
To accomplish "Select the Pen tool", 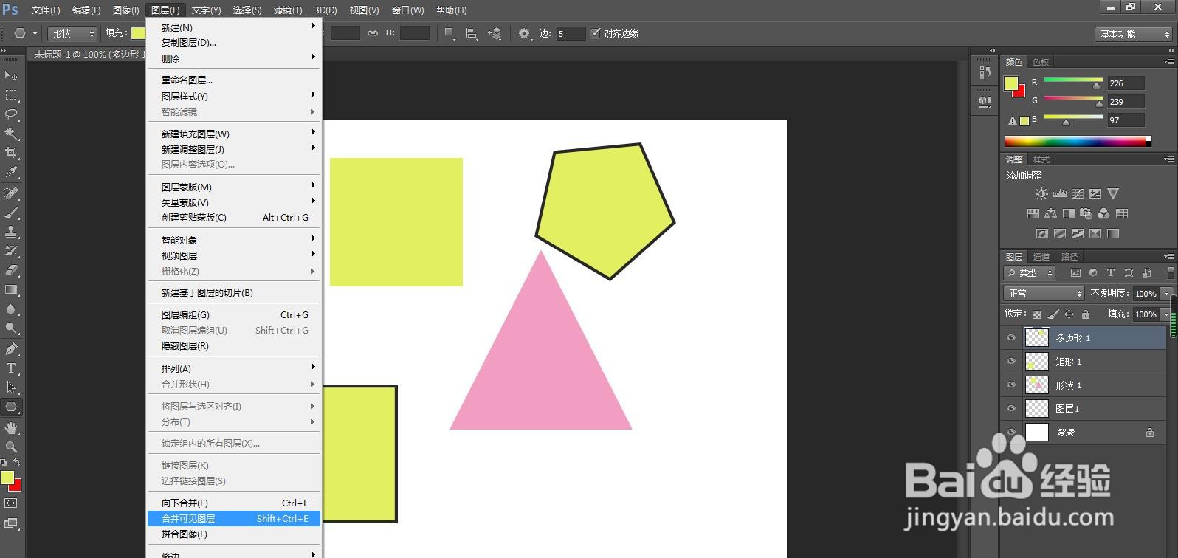I will [x=11, y=349].
